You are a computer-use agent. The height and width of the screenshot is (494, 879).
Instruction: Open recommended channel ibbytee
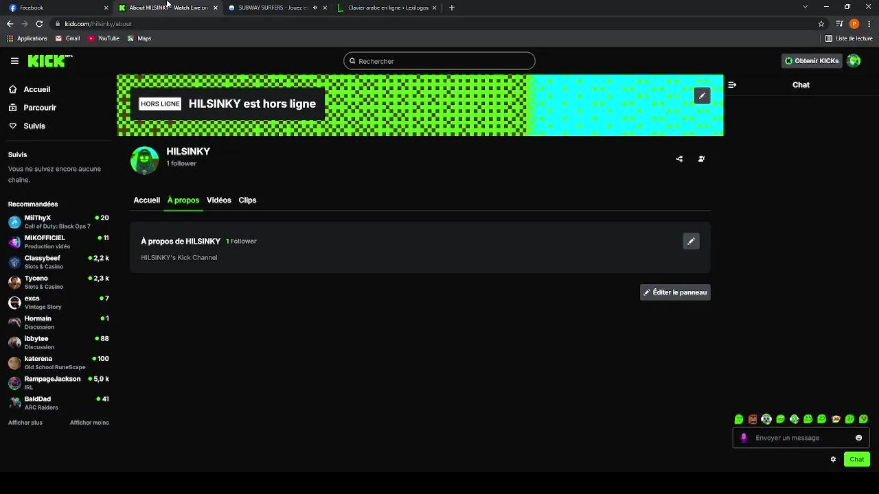point(58,342)
